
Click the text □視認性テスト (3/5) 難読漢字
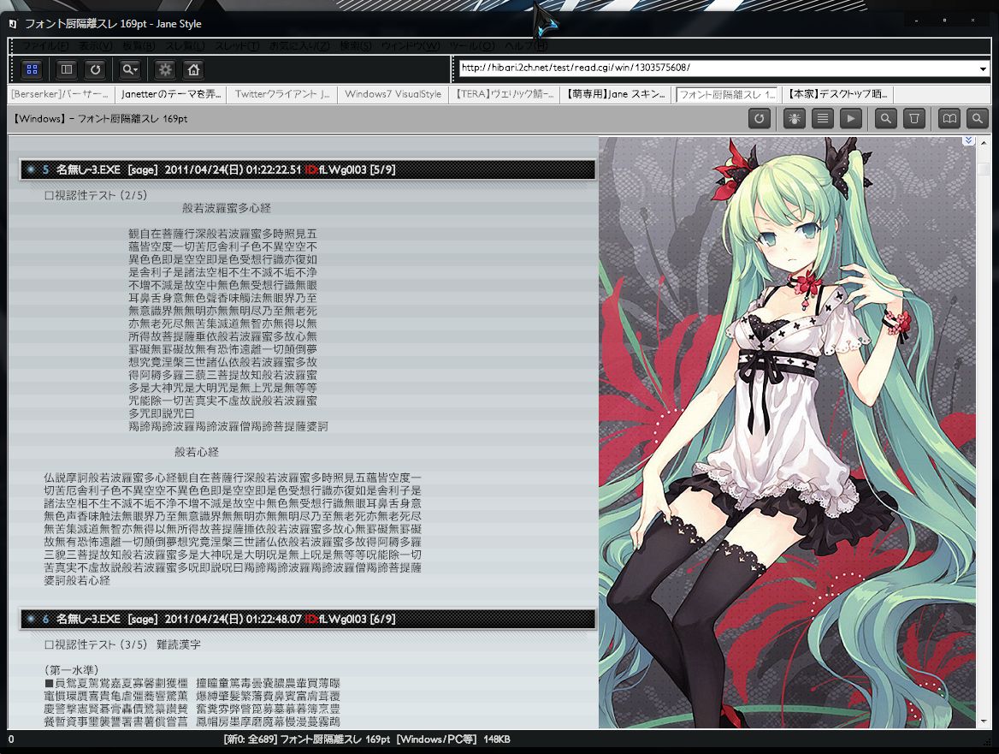pos(122,644)
